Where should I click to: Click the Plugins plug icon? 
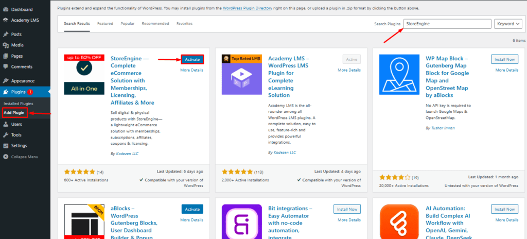coord(5,92)
